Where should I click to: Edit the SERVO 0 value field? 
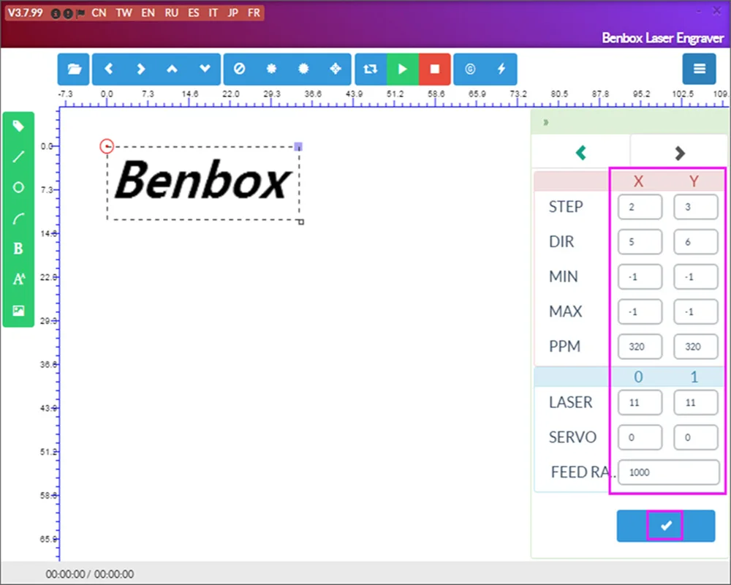point(640,437)
